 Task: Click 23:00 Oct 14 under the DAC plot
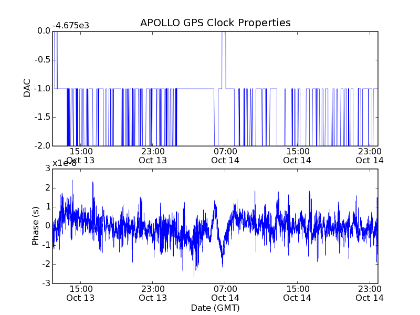pos(370,156)
